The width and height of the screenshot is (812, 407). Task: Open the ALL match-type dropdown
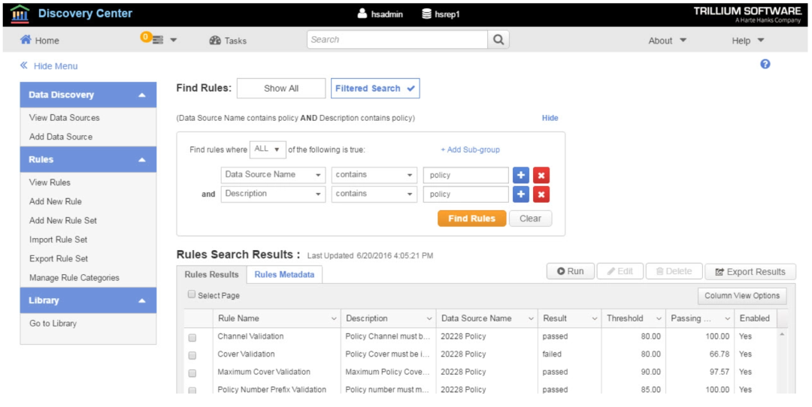268,149
